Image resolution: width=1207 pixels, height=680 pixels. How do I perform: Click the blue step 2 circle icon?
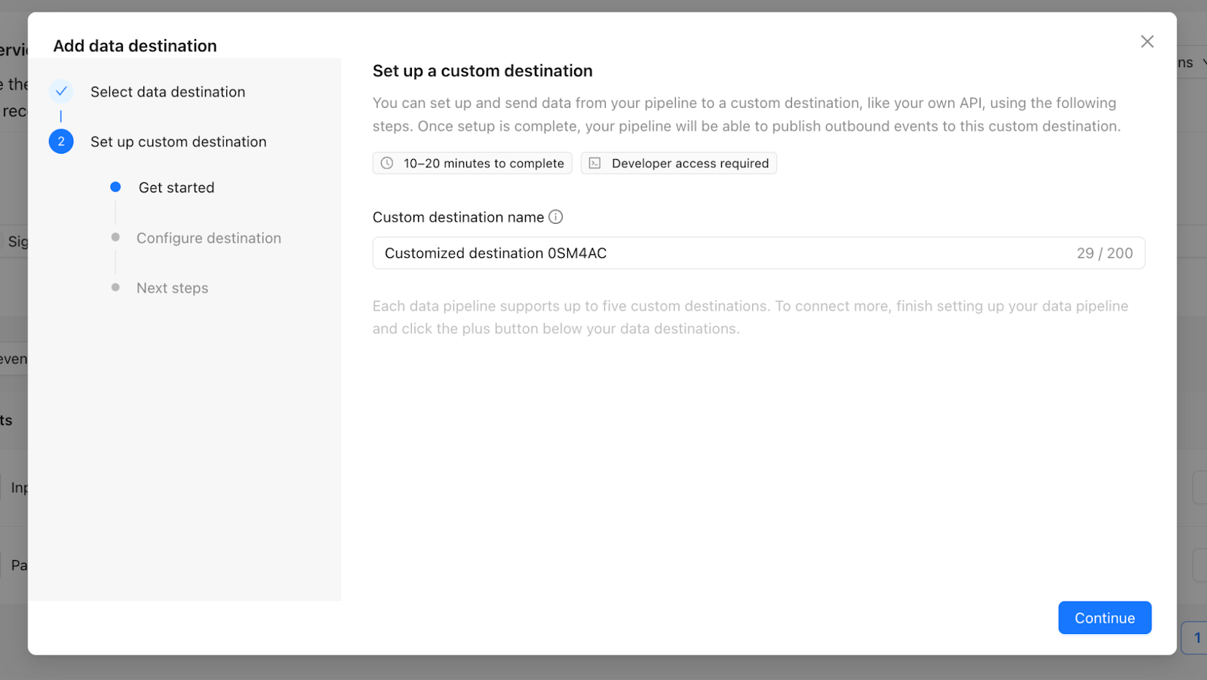click(61, 141)
